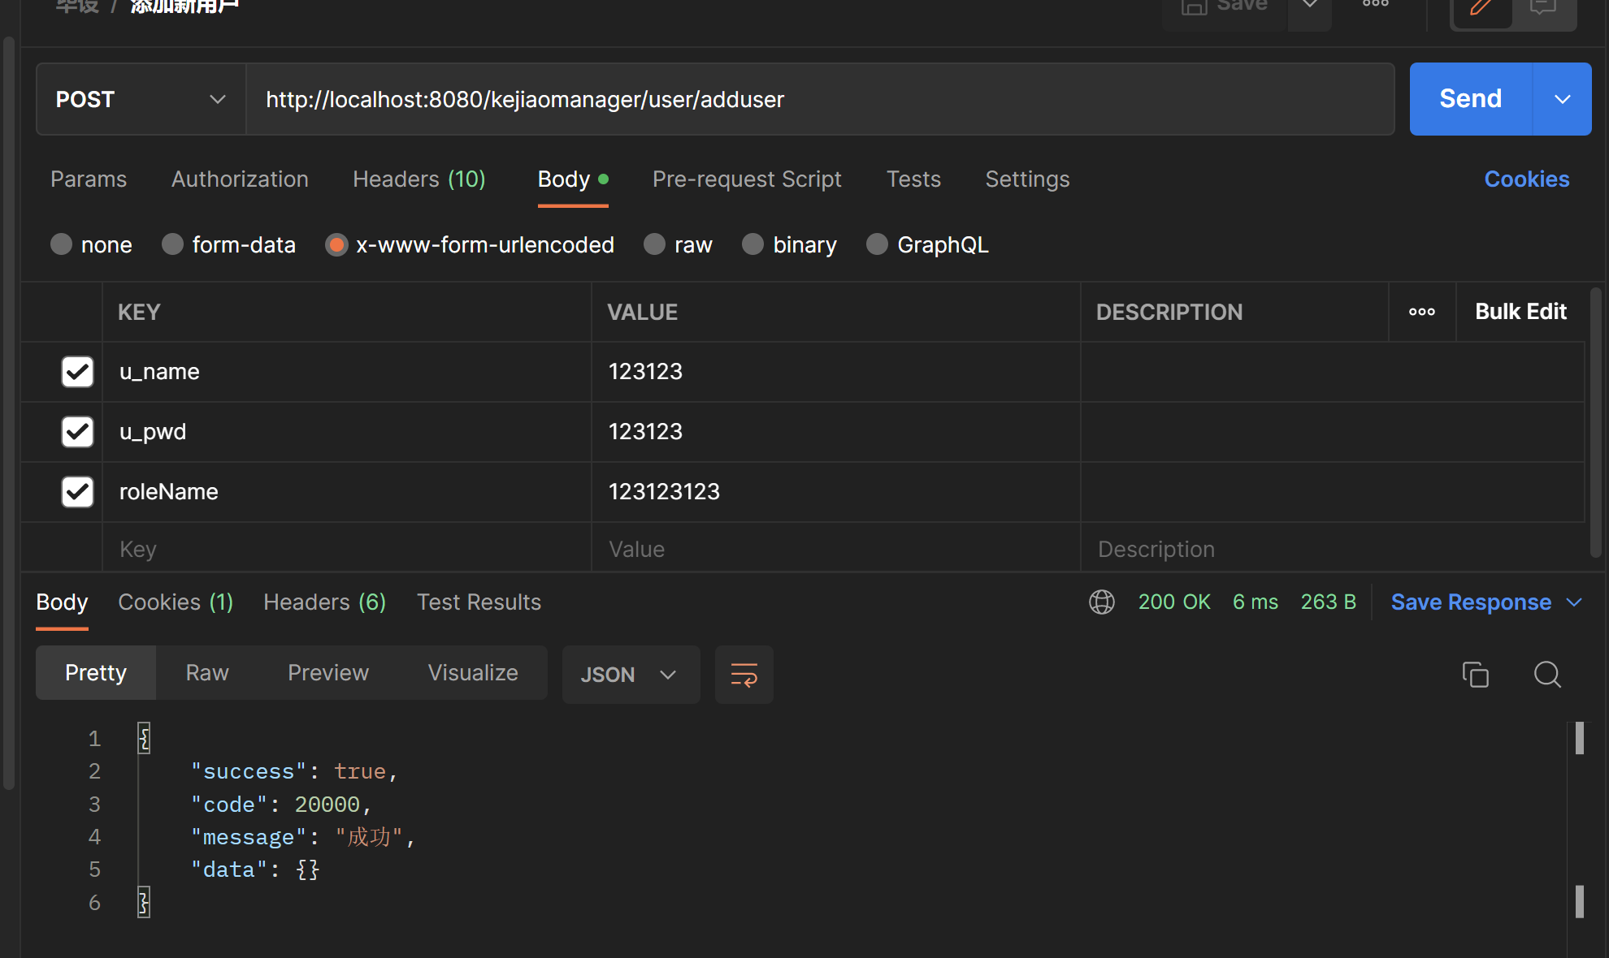Click the request URL field
This screenshot has width=1609, height=958.
coord(820,99)
